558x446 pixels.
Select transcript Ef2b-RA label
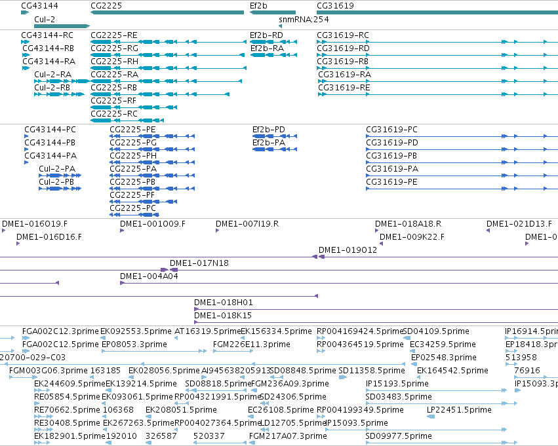267,48
